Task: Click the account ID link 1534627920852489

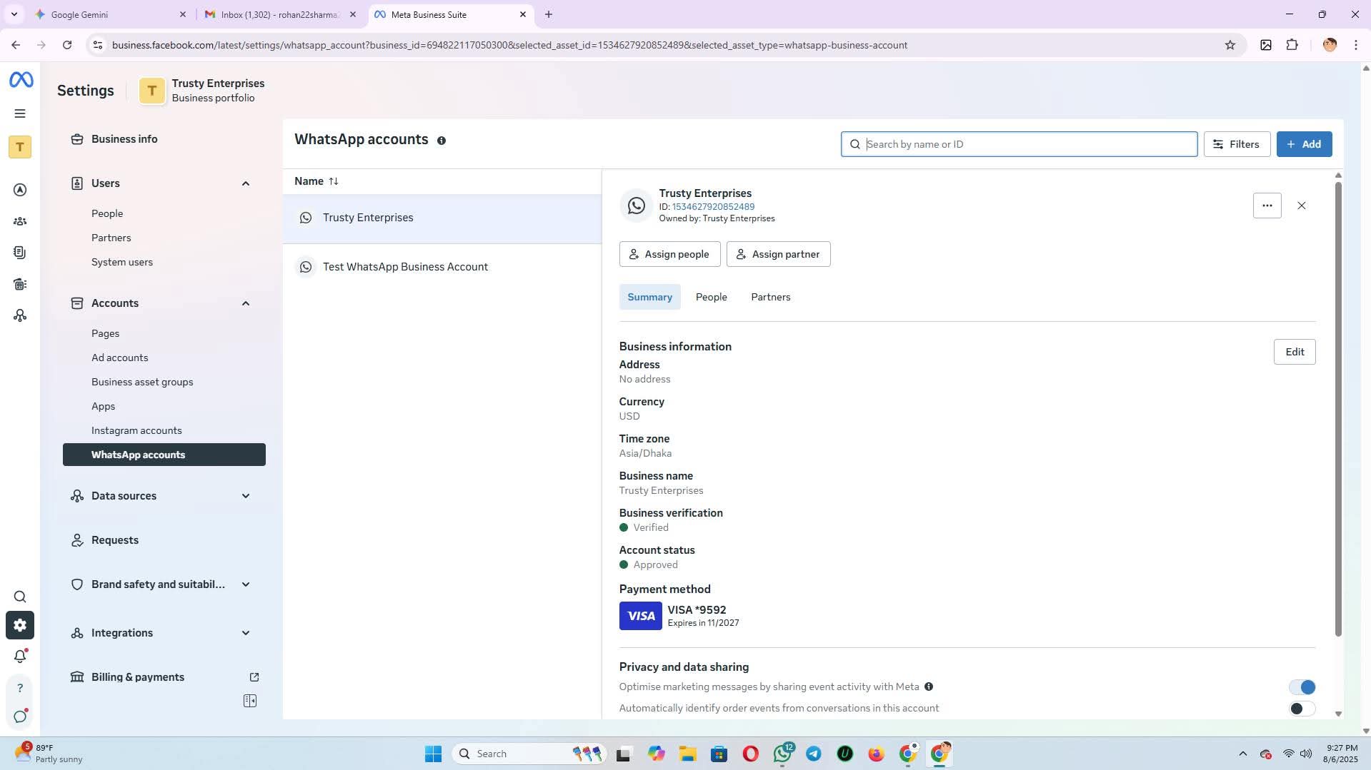Action: pyautogui.click(x=713, y=207)
